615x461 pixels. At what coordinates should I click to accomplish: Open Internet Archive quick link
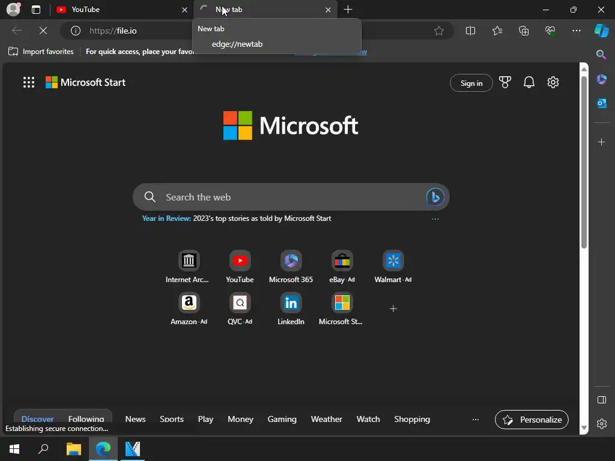(189, 267)
